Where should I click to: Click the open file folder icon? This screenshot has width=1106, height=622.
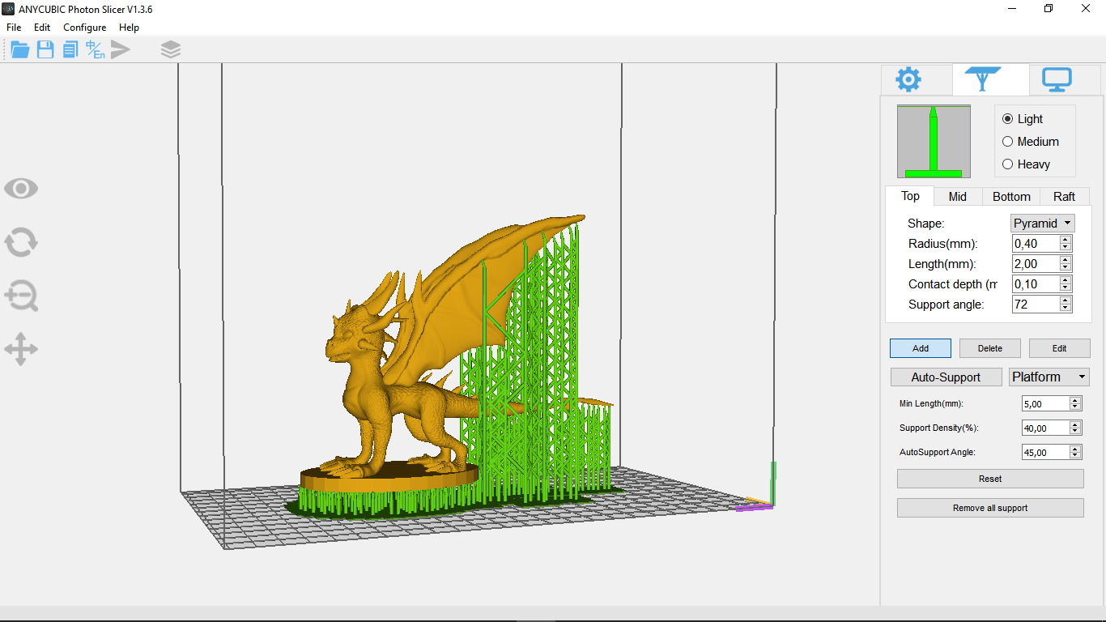pos(20,50)
